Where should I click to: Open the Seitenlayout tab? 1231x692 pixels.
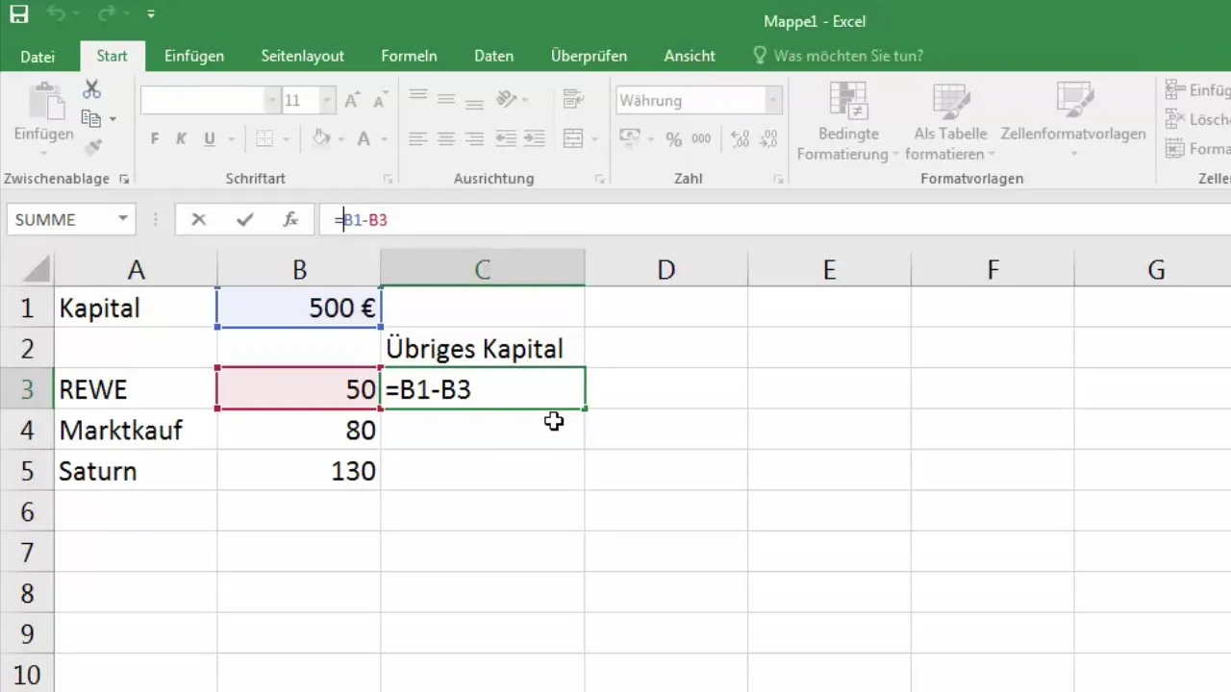302,56
